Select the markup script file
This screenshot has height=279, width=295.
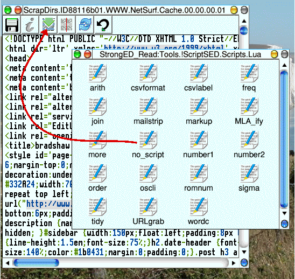[x=199, y=111]
